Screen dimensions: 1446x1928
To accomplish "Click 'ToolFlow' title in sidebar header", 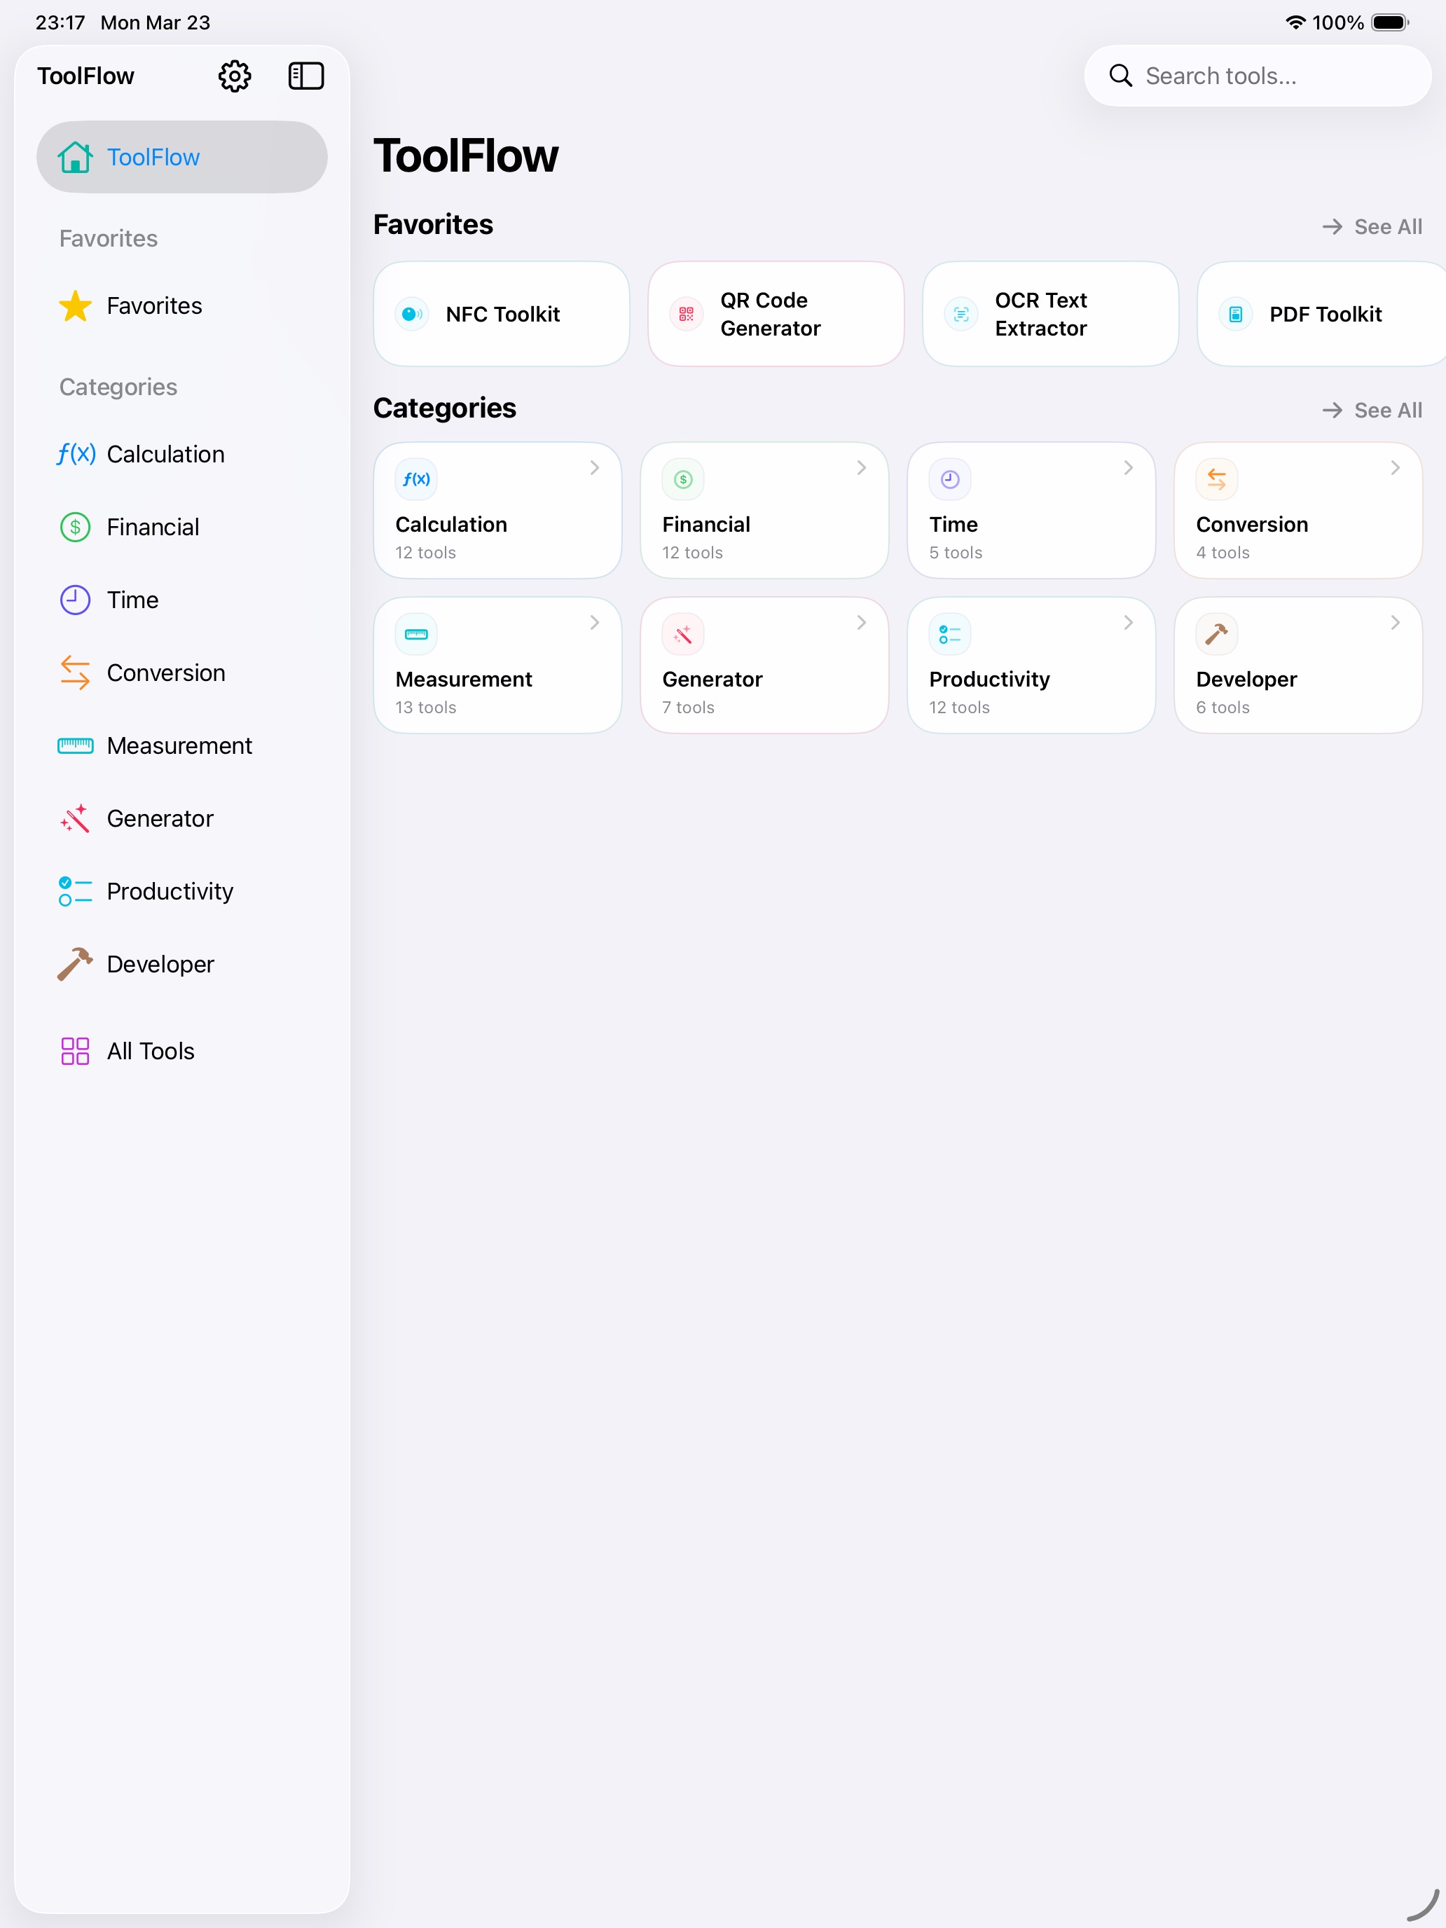I will 85,76.
